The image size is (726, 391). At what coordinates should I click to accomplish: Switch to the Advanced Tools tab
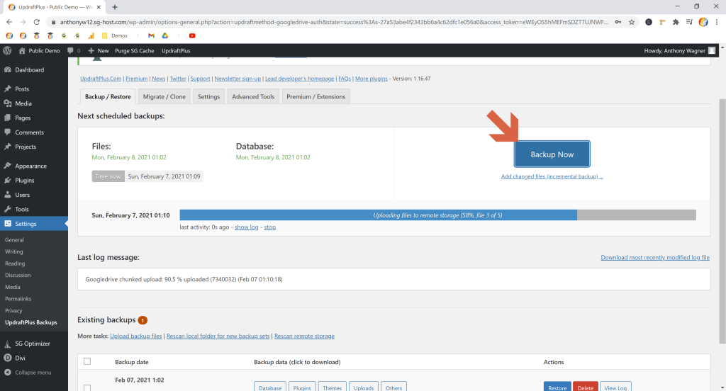[253, 97]
